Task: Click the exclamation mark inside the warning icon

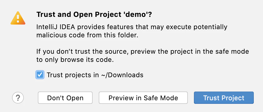Action: (x=18, y=19)
